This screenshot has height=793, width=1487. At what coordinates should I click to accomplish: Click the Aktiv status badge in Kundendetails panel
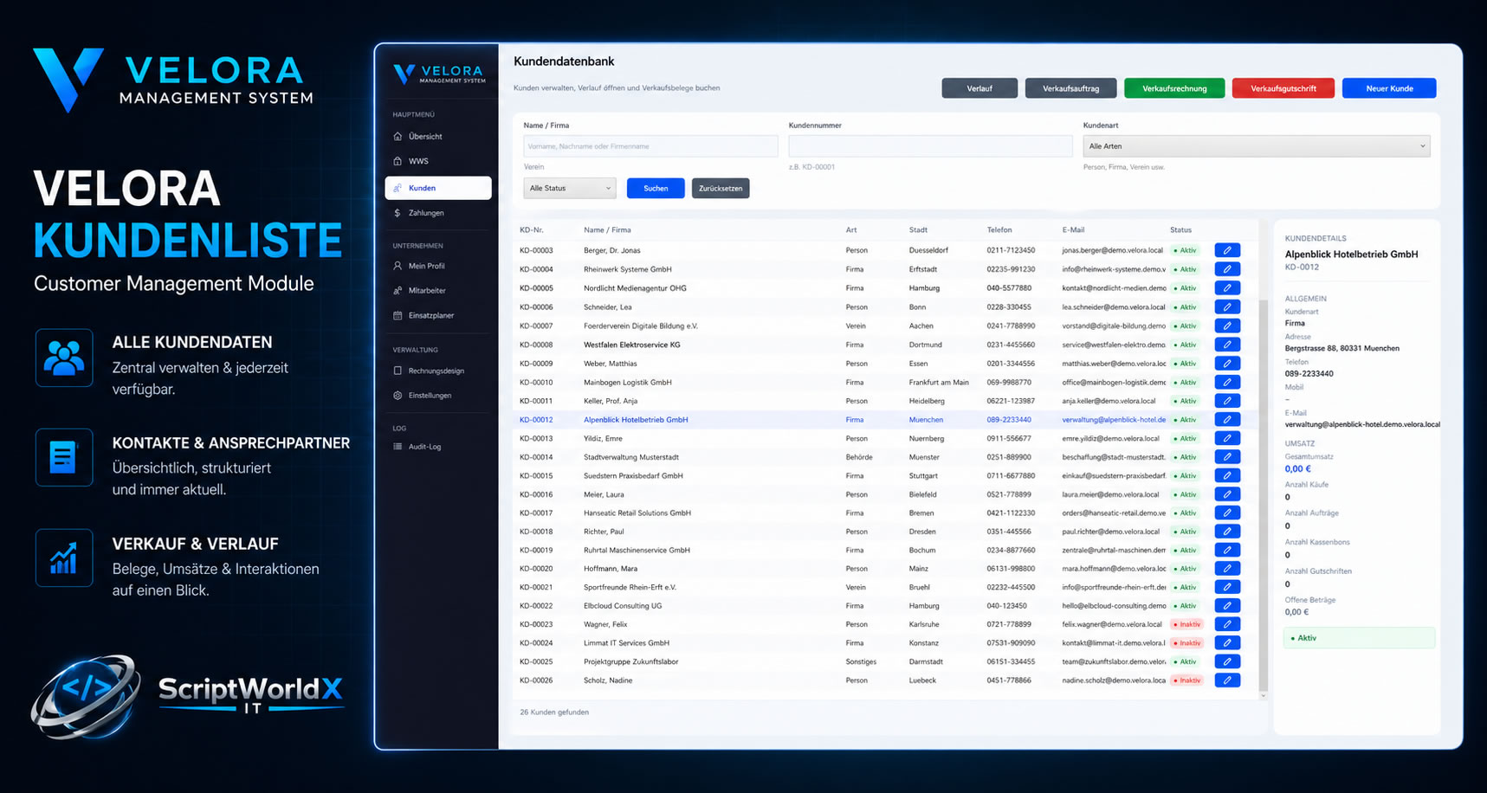[1359, 638]
